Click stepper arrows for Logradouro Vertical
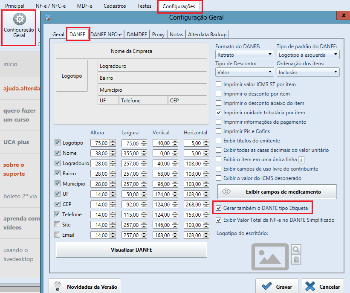The height and width of the screenshot is (293, 350). click(x=175, y=163)
